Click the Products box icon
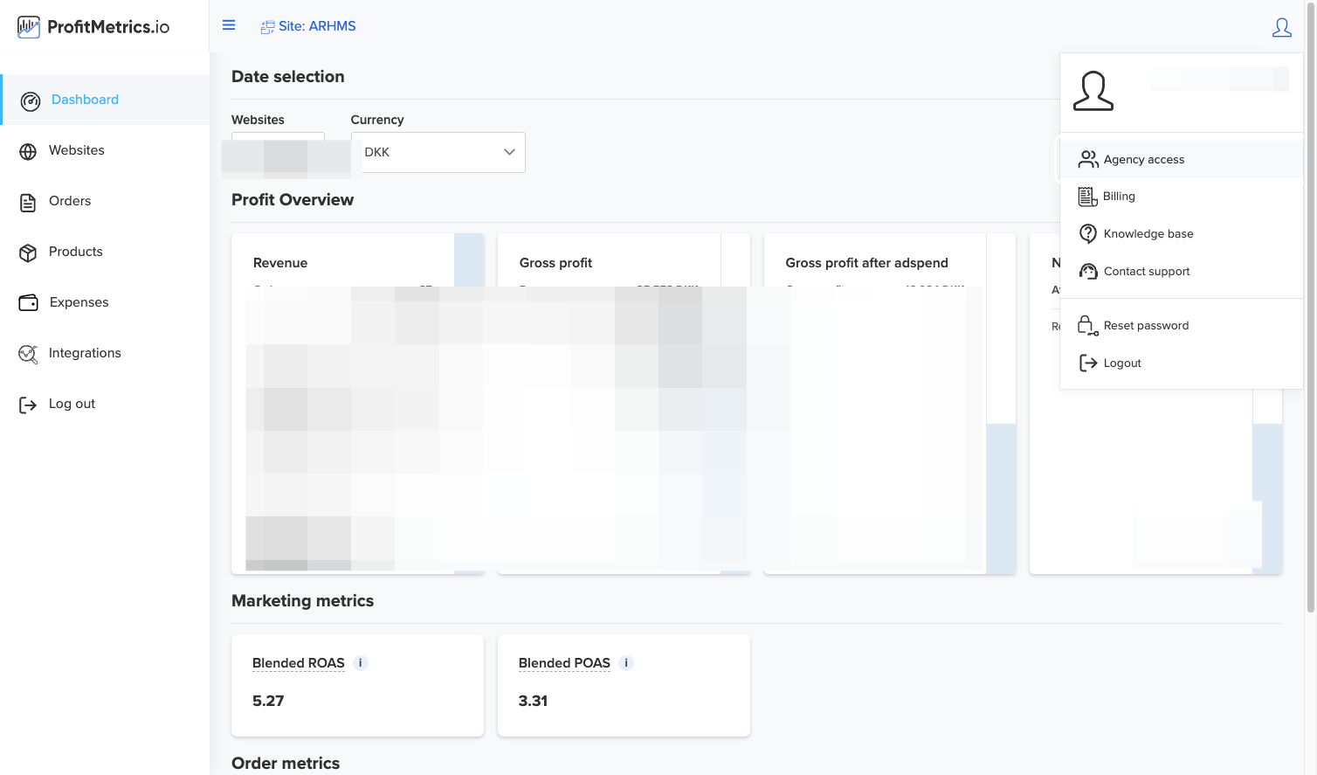Image resolution: width=1317 pixels, height=775 pixels. coord(28,253)
